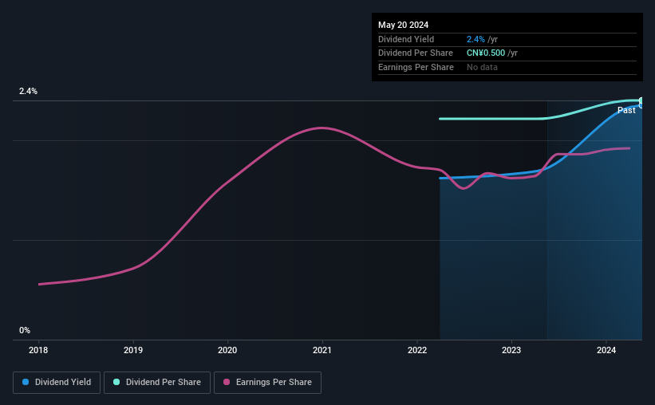
Task: Click the 2.4% yield value in tooltip
Action: [x=475, y=39]
